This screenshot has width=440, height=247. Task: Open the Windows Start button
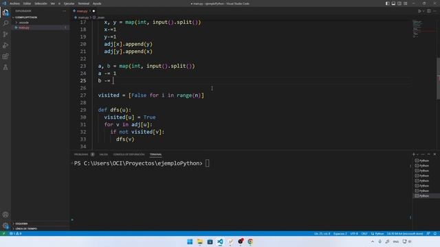tap(190, 242)
